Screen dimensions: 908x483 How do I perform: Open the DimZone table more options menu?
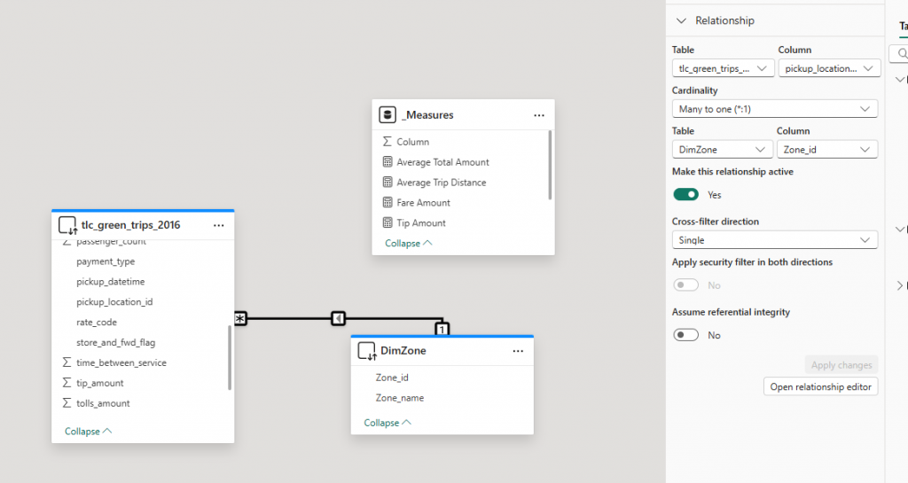(x=518, y=351)
